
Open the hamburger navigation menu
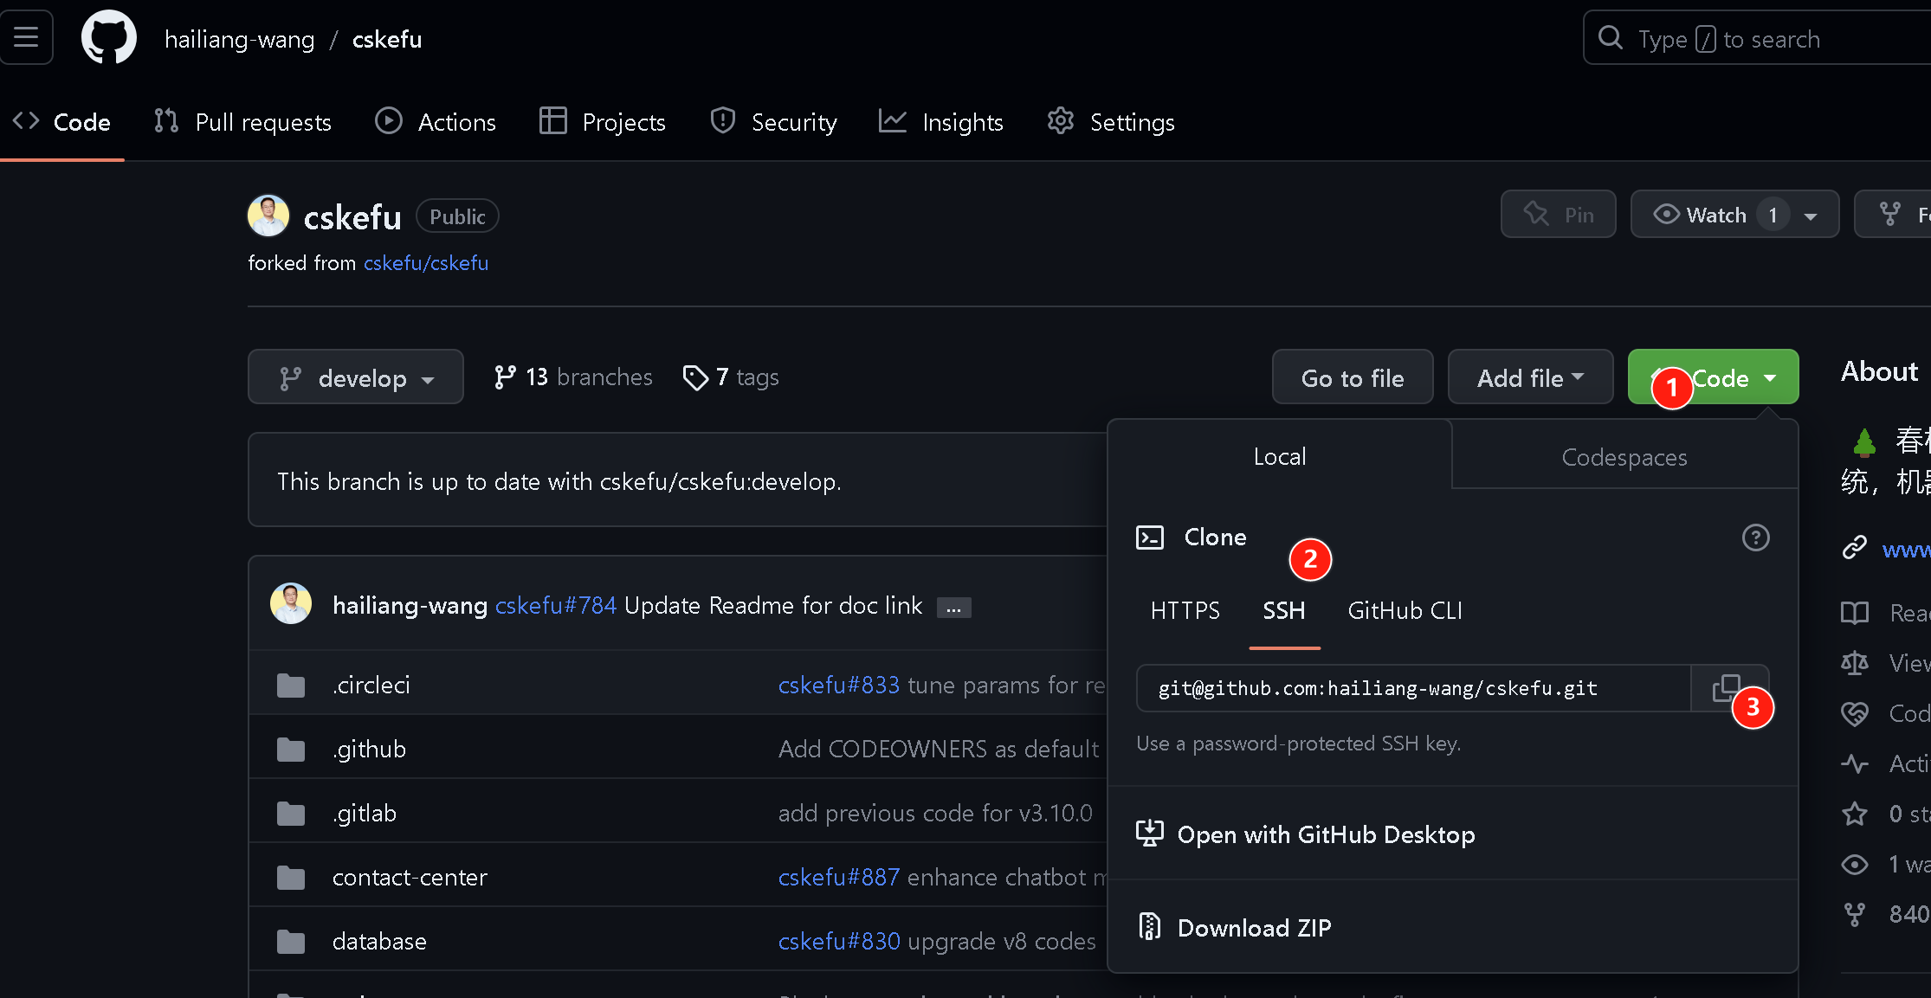(26, 37)
